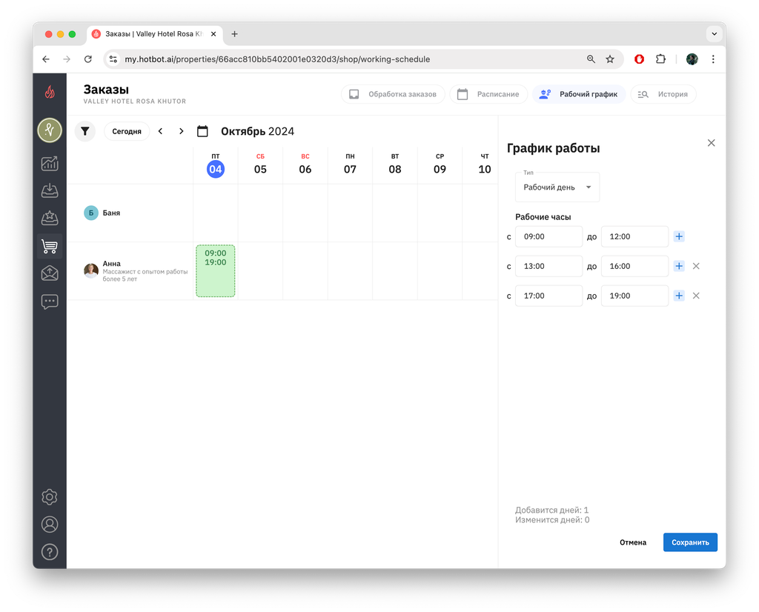Screen dimensions: 759x612
Task: Click the browser reload icon
Action: 87,59
